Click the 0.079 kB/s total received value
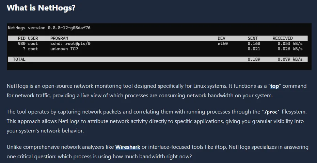The height and width of the screenshot is (163, 317). click(x=290, y=59)
